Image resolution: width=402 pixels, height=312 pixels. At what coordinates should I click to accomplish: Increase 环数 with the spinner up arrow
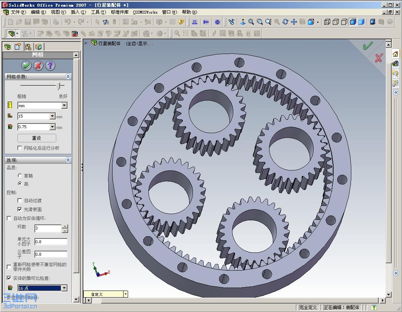[x=65, y=226]
